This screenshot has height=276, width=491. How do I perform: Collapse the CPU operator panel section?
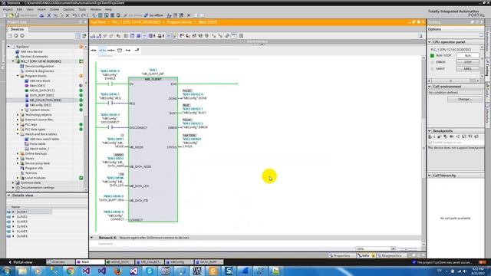pos(430,42)
